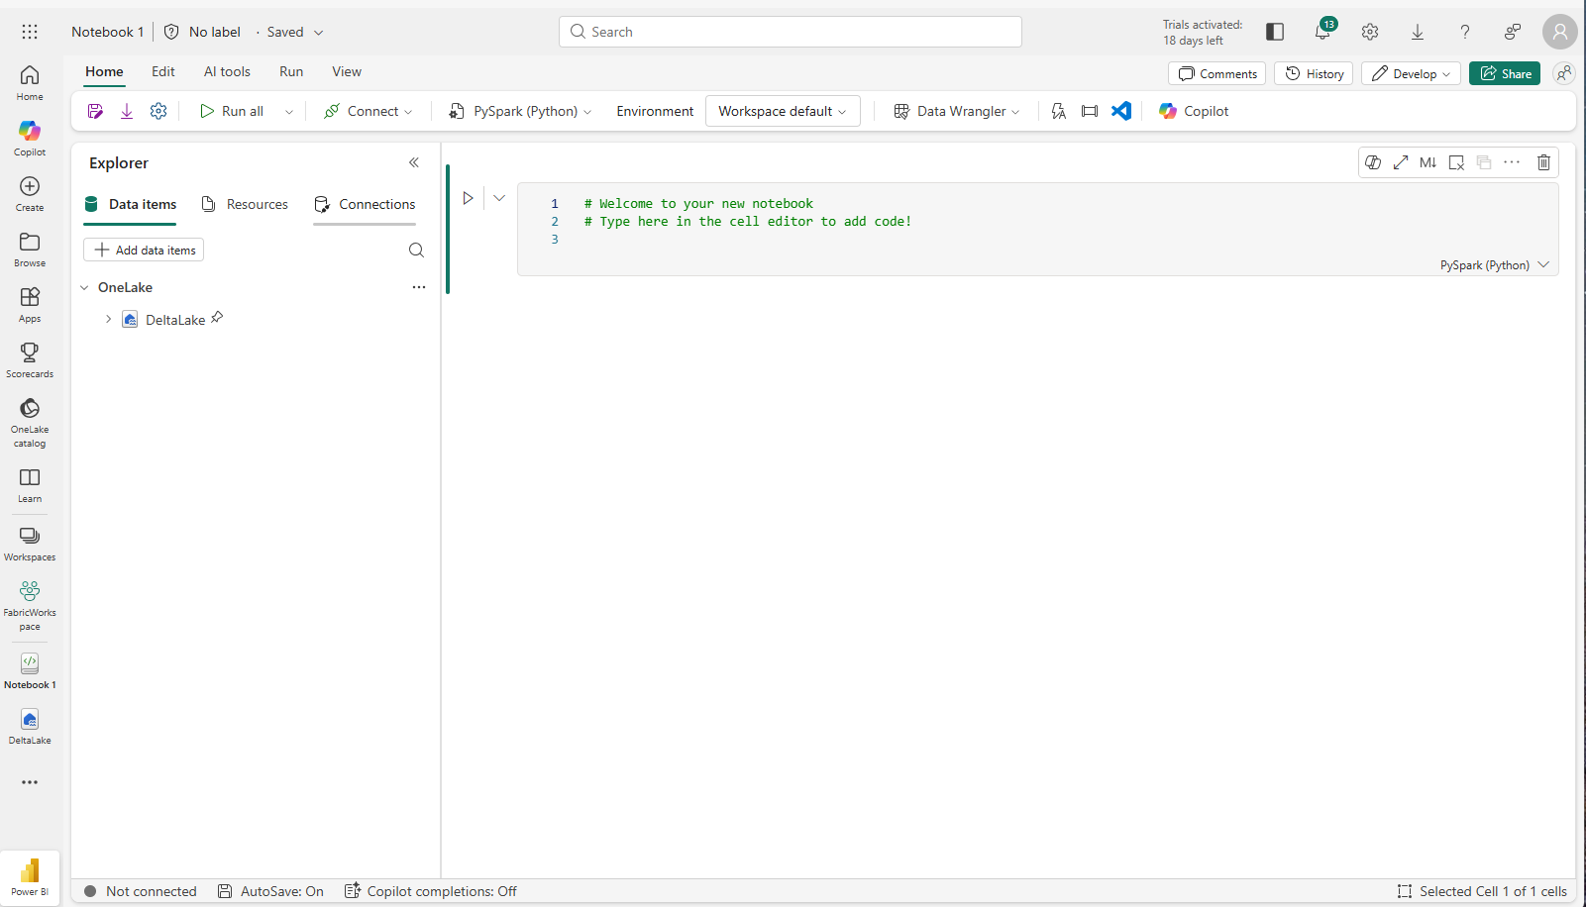
Task: Open OneLake catalog in sidebar
Action: (x=30, y=423)
